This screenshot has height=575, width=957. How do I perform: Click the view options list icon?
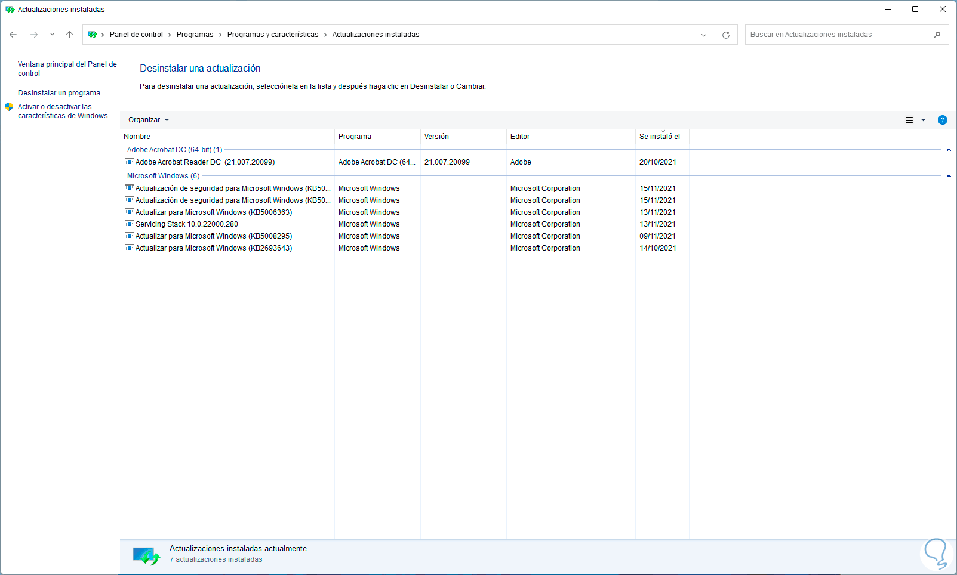click(909, 120)
